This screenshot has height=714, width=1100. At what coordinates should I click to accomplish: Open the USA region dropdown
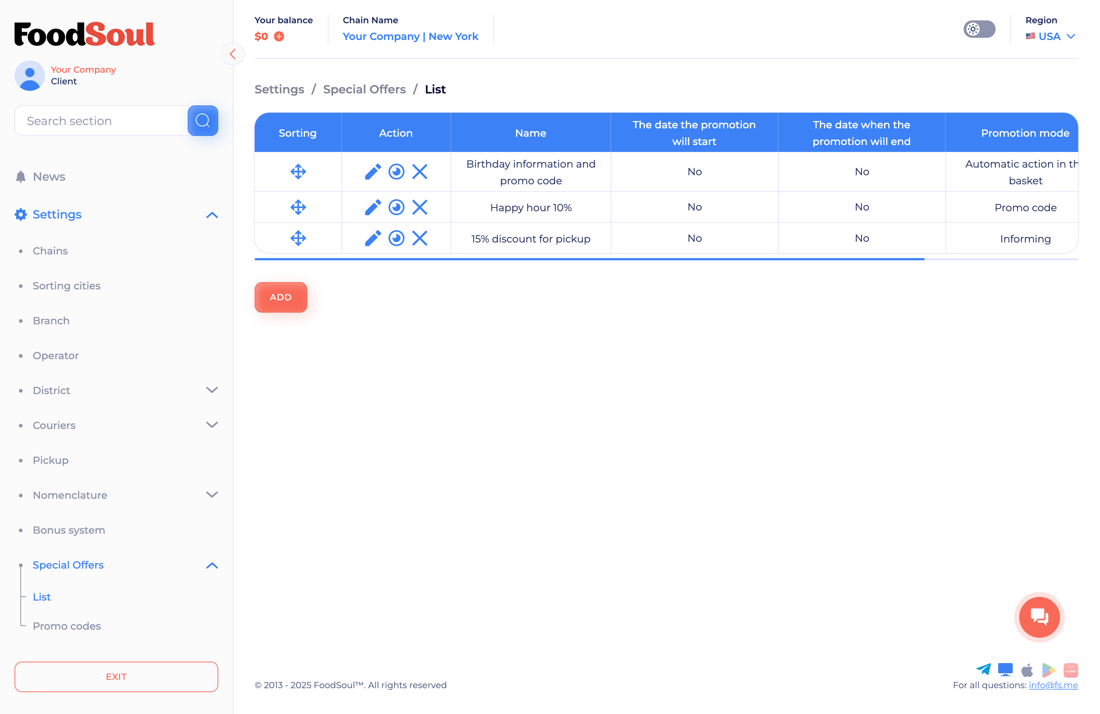click(x=1051, y=36)
